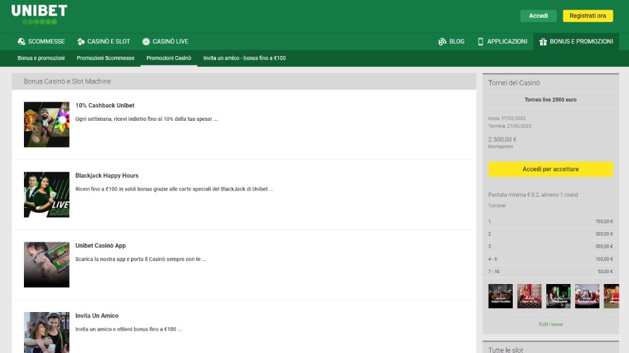Click the rank 3 prize '300,00 €'
Image resolution: width=629 pixels, height=353 pixels.
tap(604, 246)
